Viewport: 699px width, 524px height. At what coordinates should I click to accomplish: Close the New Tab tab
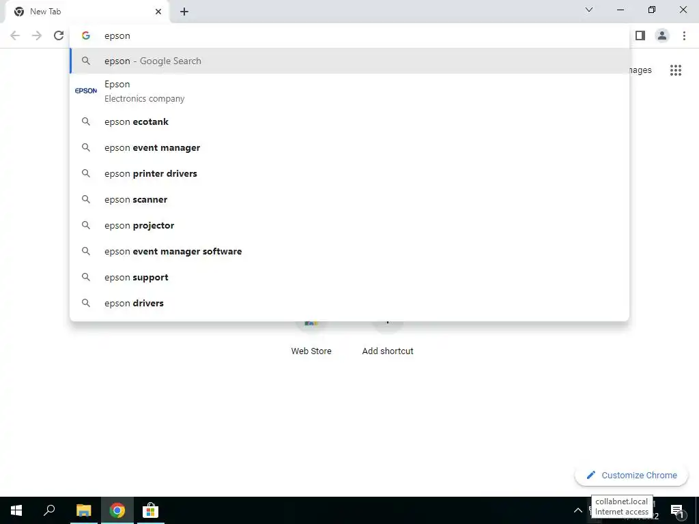[x=158, y=12]
